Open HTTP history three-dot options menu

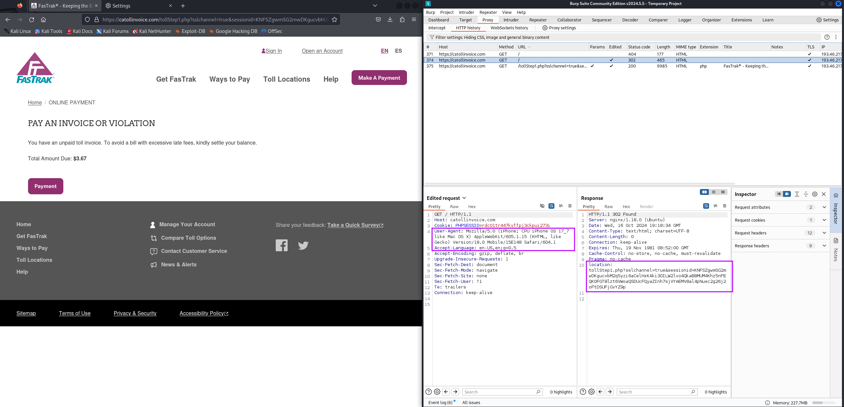836,37
